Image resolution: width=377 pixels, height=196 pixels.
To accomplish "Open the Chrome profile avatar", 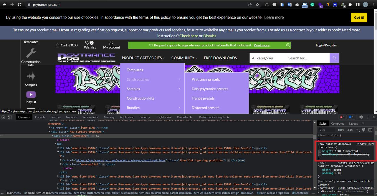I will 366,5.
